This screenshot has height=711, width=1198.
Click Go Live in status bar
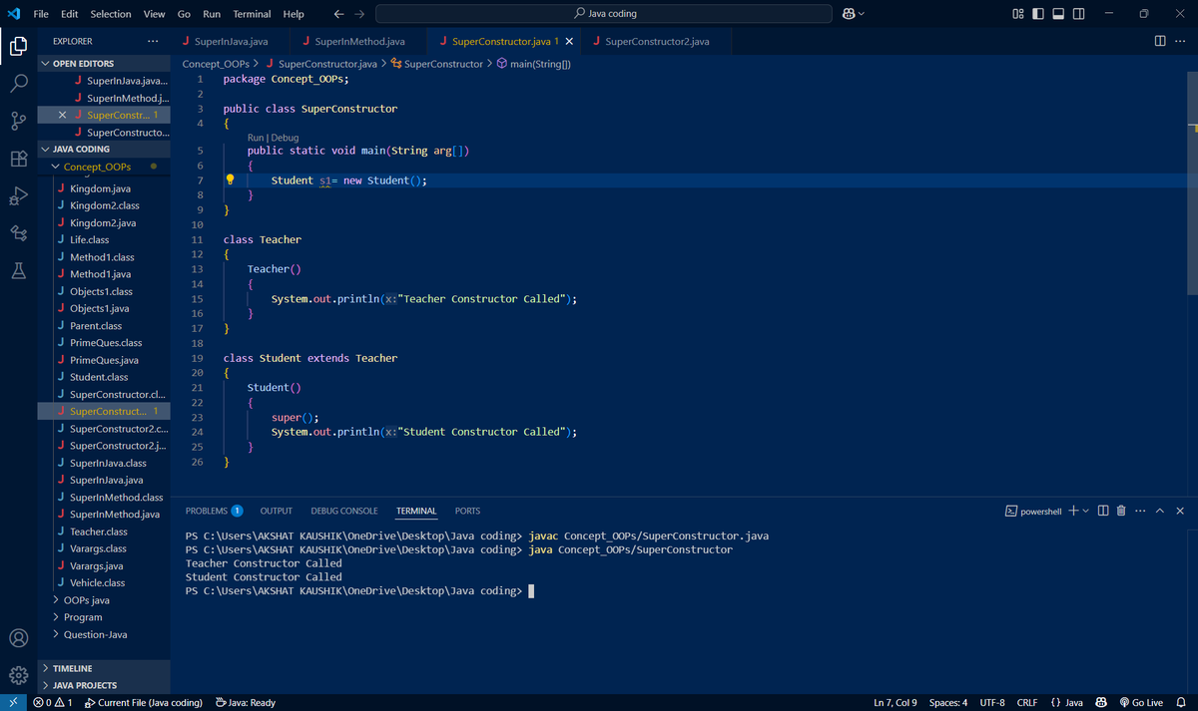(x=1141, y=703)
